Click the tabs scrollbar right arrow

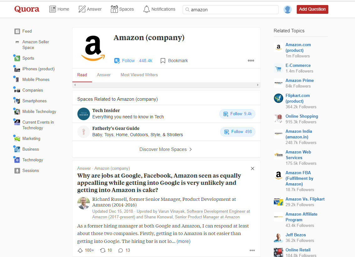click(258, 85)
